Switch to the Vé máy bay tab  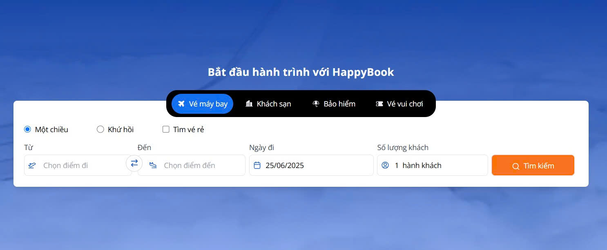click(202, 104)
